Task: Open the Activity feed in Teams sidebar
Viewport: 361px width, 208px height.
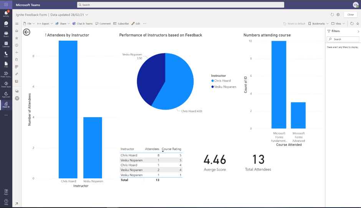Action: 6,14
